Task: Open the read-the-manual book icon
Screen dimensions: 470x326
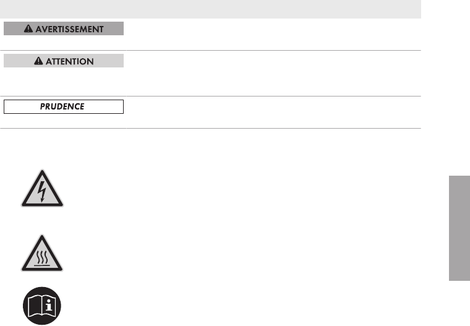Action: pyautogui.click(x=42, y=306)
